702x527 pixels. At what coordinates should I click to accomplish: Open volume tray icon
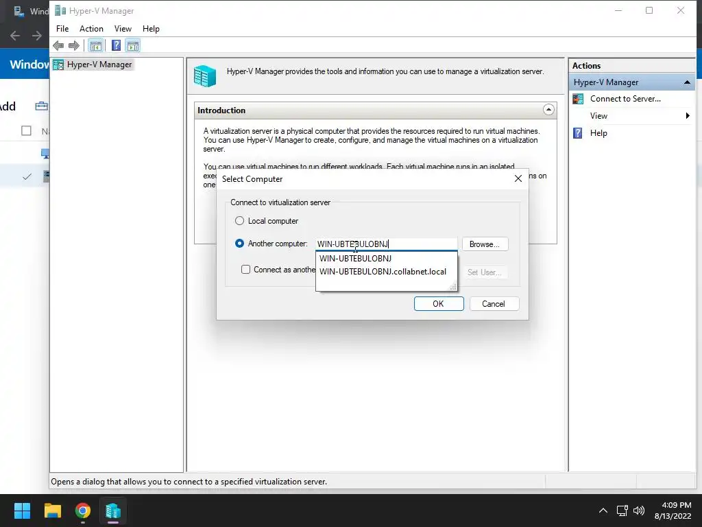(639, 511)
